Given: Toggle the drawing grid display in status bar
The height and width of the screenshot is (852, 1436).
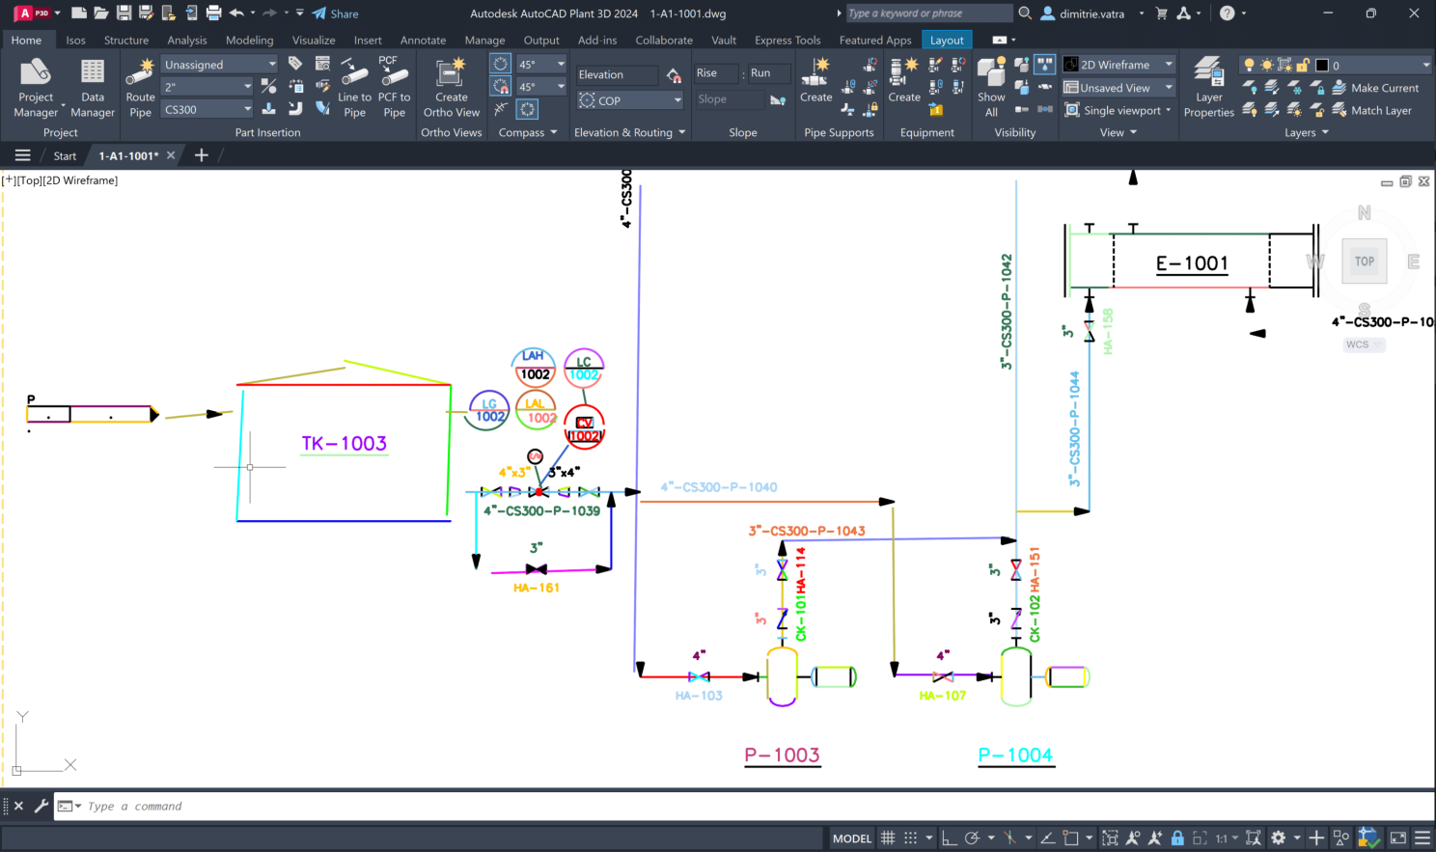Looking at the screenshot, I should 888,838.
